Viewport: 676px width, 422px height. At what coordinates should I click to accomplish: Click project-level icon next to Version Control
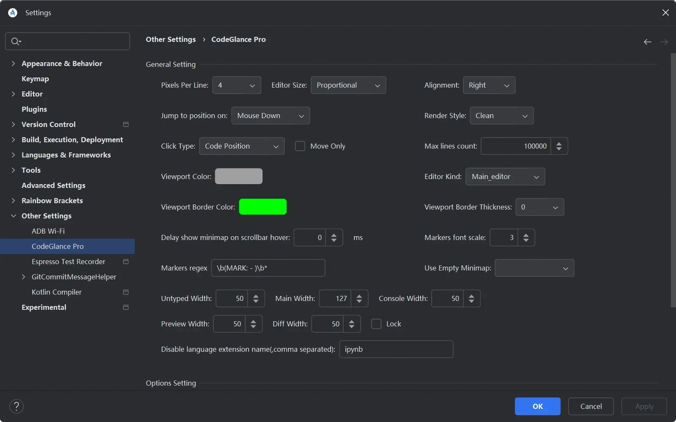click(x=126, y=124)
